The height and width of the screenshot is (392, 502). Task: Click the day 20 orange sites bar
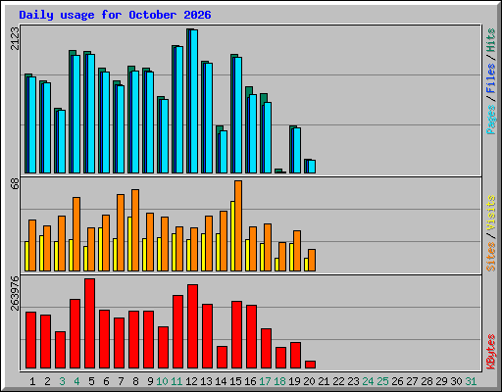[x=312, y=261]
